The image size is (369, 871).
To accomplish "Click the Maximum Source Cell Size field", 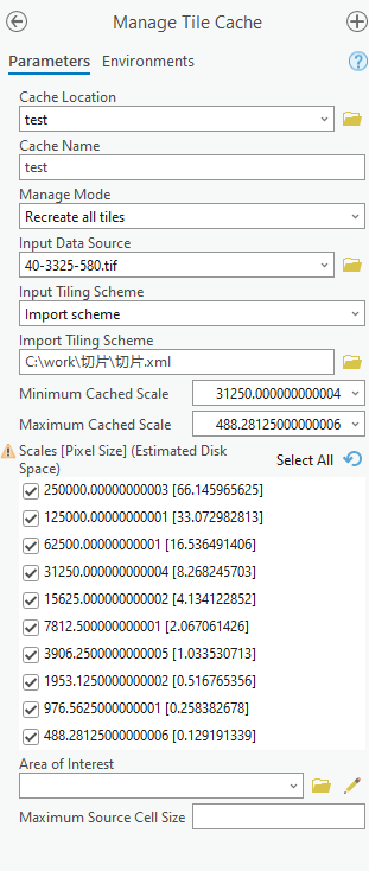I will coord(278,817).
